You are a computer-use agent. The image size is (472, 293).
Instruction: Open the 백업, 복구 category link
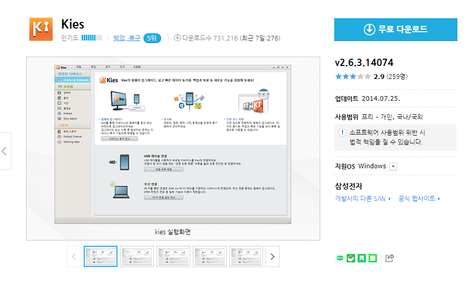tap(127, 38)
